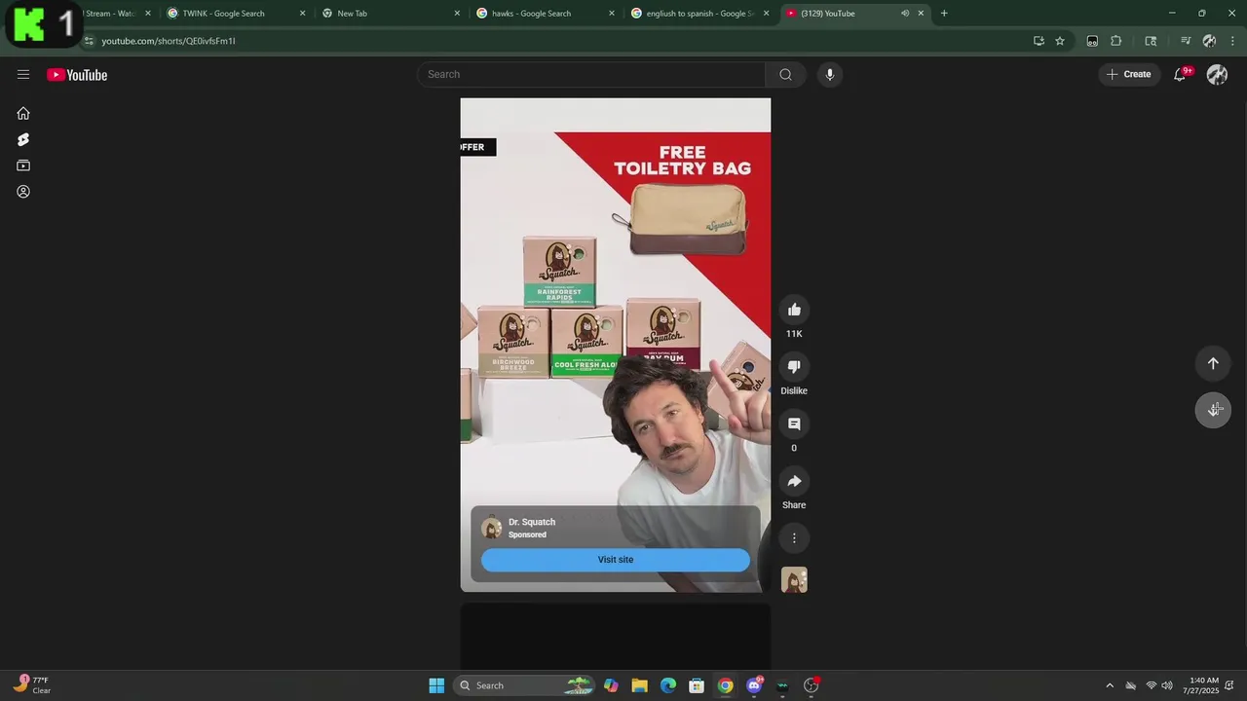The width and height of the screenshot is (1247, 701).
Task: Open Discord from the taskbar
Action: 754,685
